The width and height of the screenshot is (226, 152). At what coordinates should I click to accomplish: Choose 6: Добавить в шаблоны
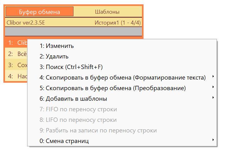tap(122, 99)
